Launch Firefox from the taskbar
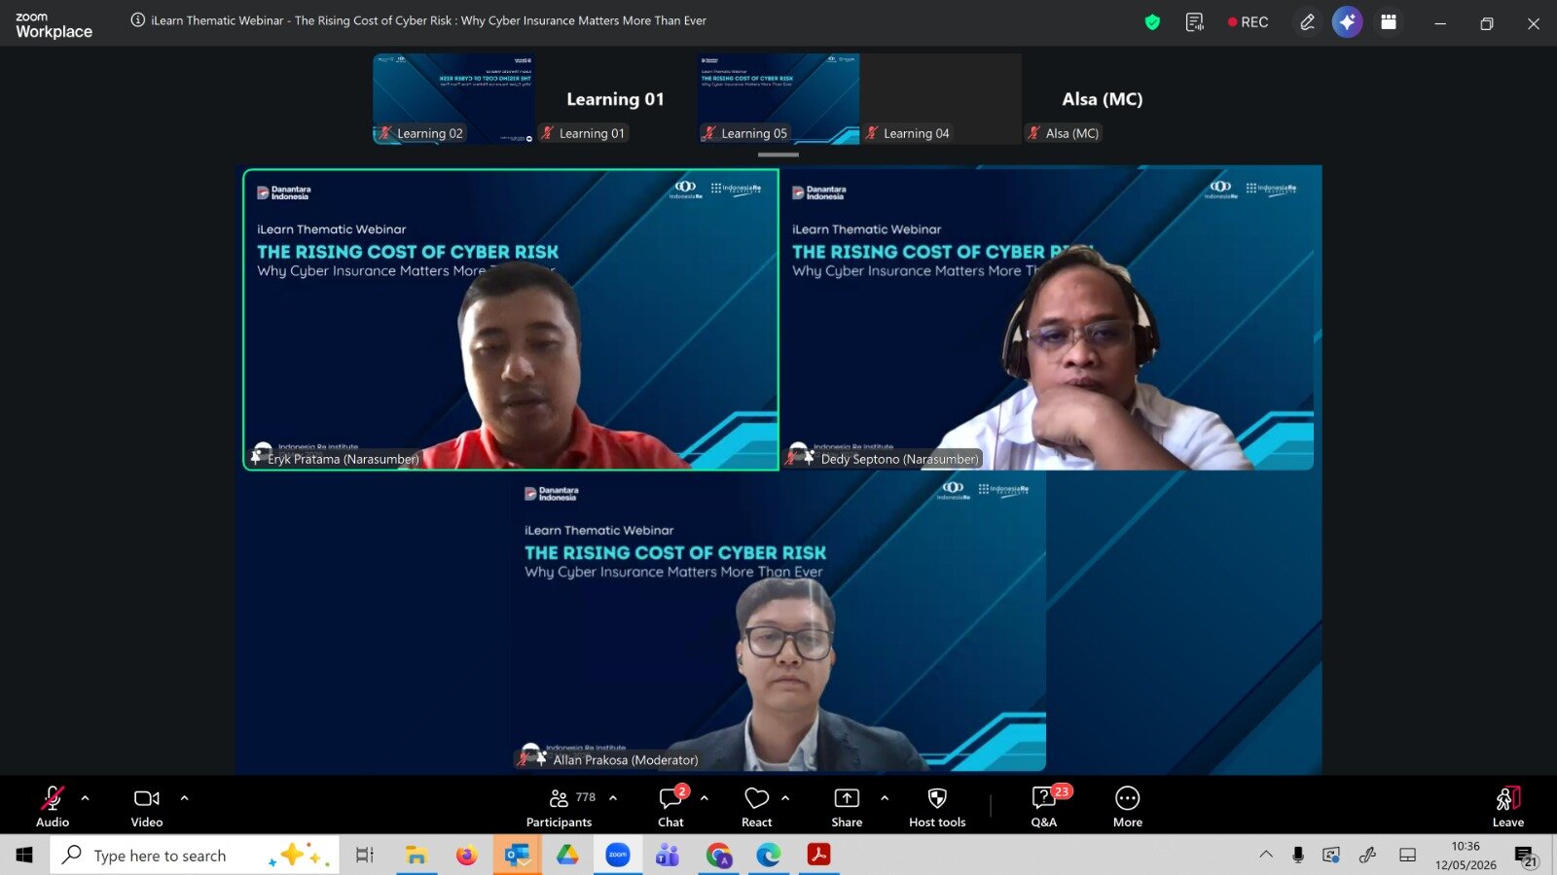 coord(467,856)
